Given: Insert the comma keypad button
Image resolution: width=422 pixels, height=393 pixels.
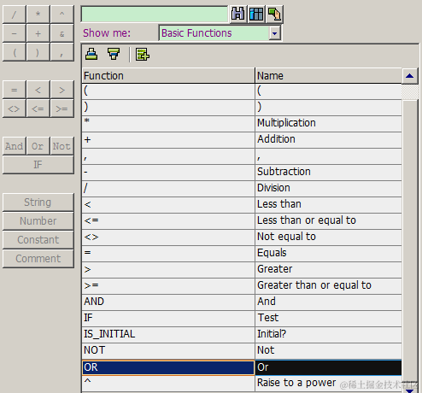Looking at the screenshot, I should pos(62,52).
